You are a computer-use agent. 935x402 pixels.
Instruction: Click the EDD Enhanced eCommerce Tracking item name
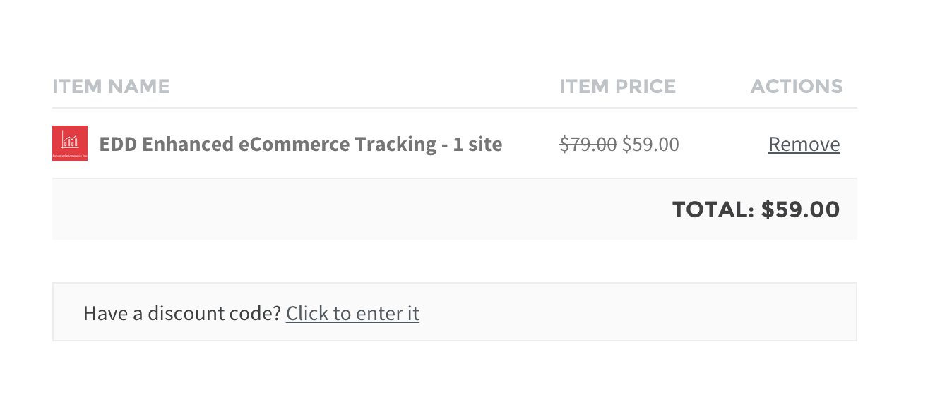coord(300,145)
